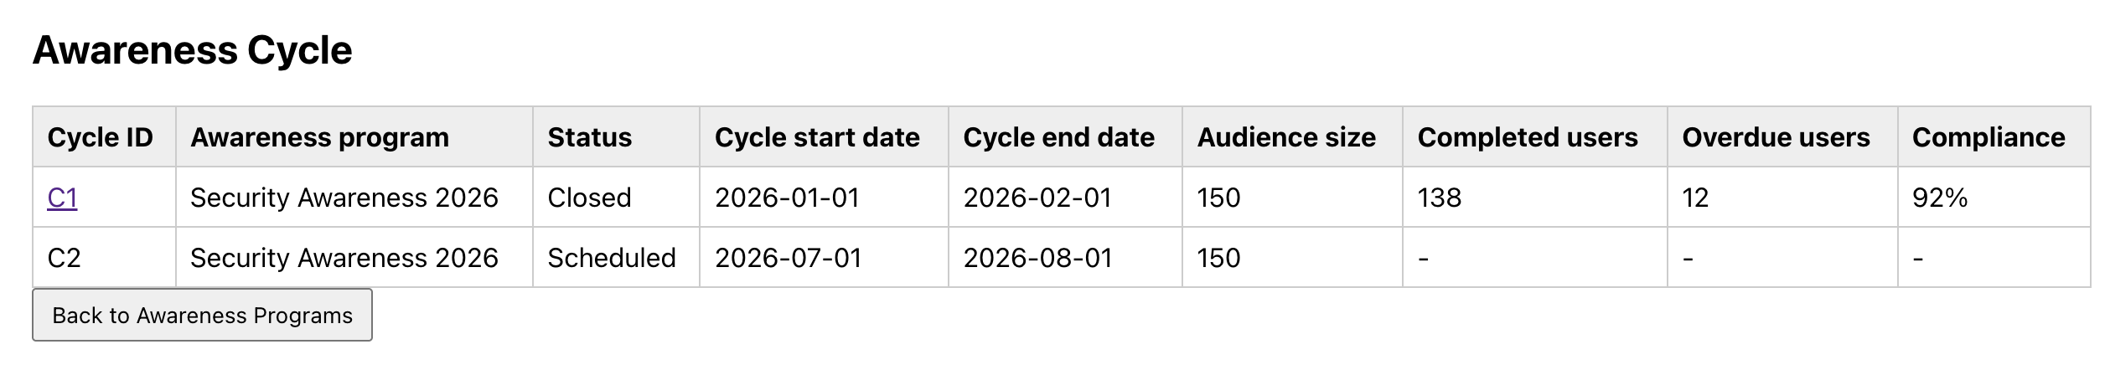Click the 12 overdue users cell

click(x=1694, y=198)
